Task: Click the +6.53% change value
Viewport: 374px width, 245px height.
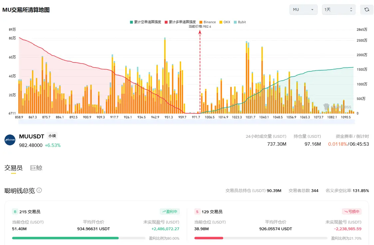Action: click(x=53, y=145)
